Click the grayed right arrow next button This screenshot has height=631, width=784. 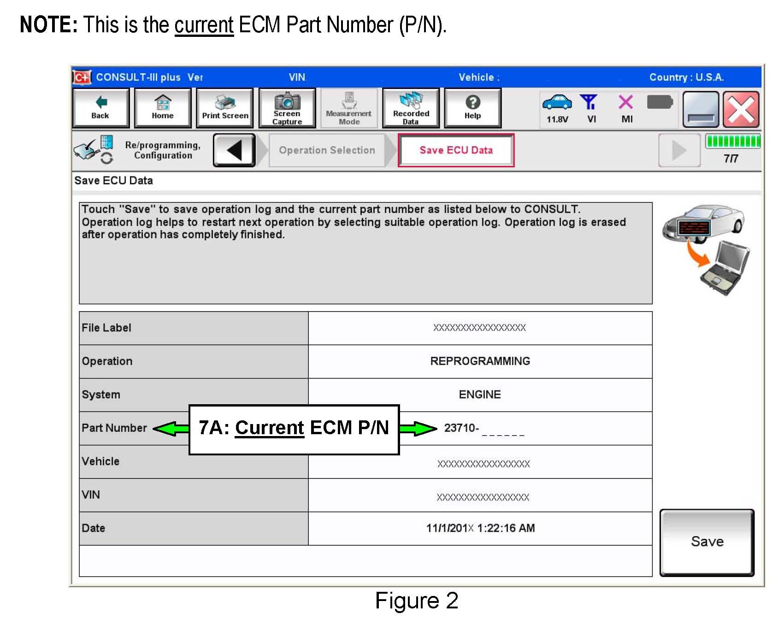pos(679,150)
